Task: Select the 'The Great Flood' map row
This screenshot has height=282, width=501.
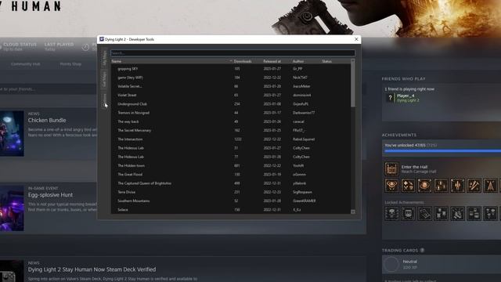Action: [x=231, y=175]
